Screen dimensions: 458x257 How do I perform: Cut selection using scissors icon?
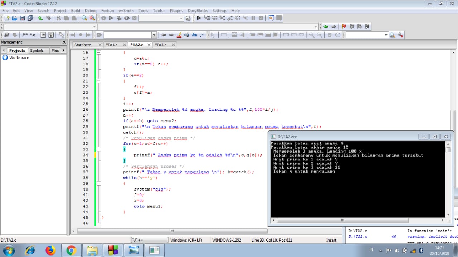58,18
